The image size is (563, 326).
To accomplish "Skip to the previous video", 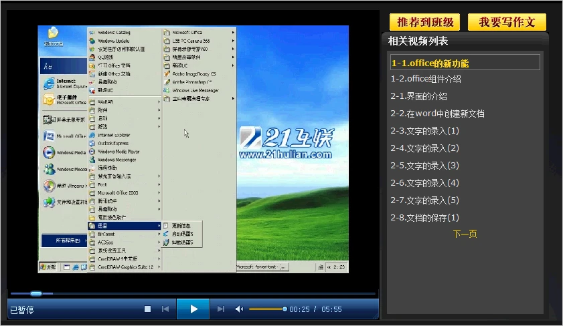I will click(165, 309).
